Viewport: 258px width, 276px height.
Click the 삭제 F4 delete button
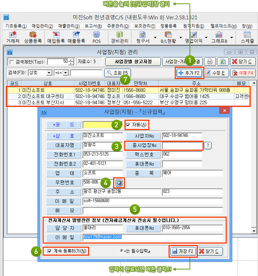coord(243,73)
